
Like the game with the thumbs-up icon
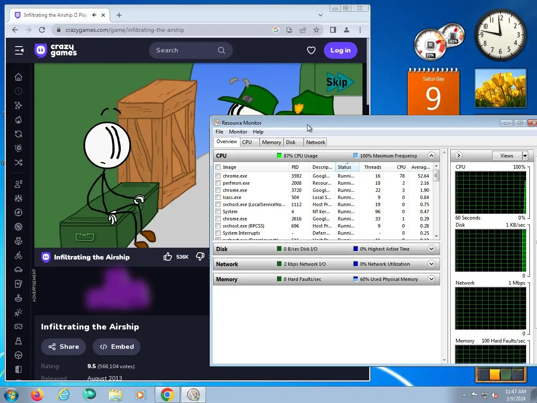pyautogui.click(x=168, y=256)
